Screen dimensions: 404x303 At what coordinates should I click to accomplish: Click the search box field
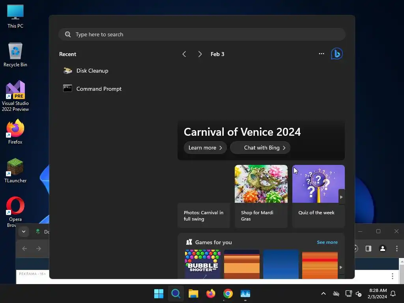tap(202, 34)
